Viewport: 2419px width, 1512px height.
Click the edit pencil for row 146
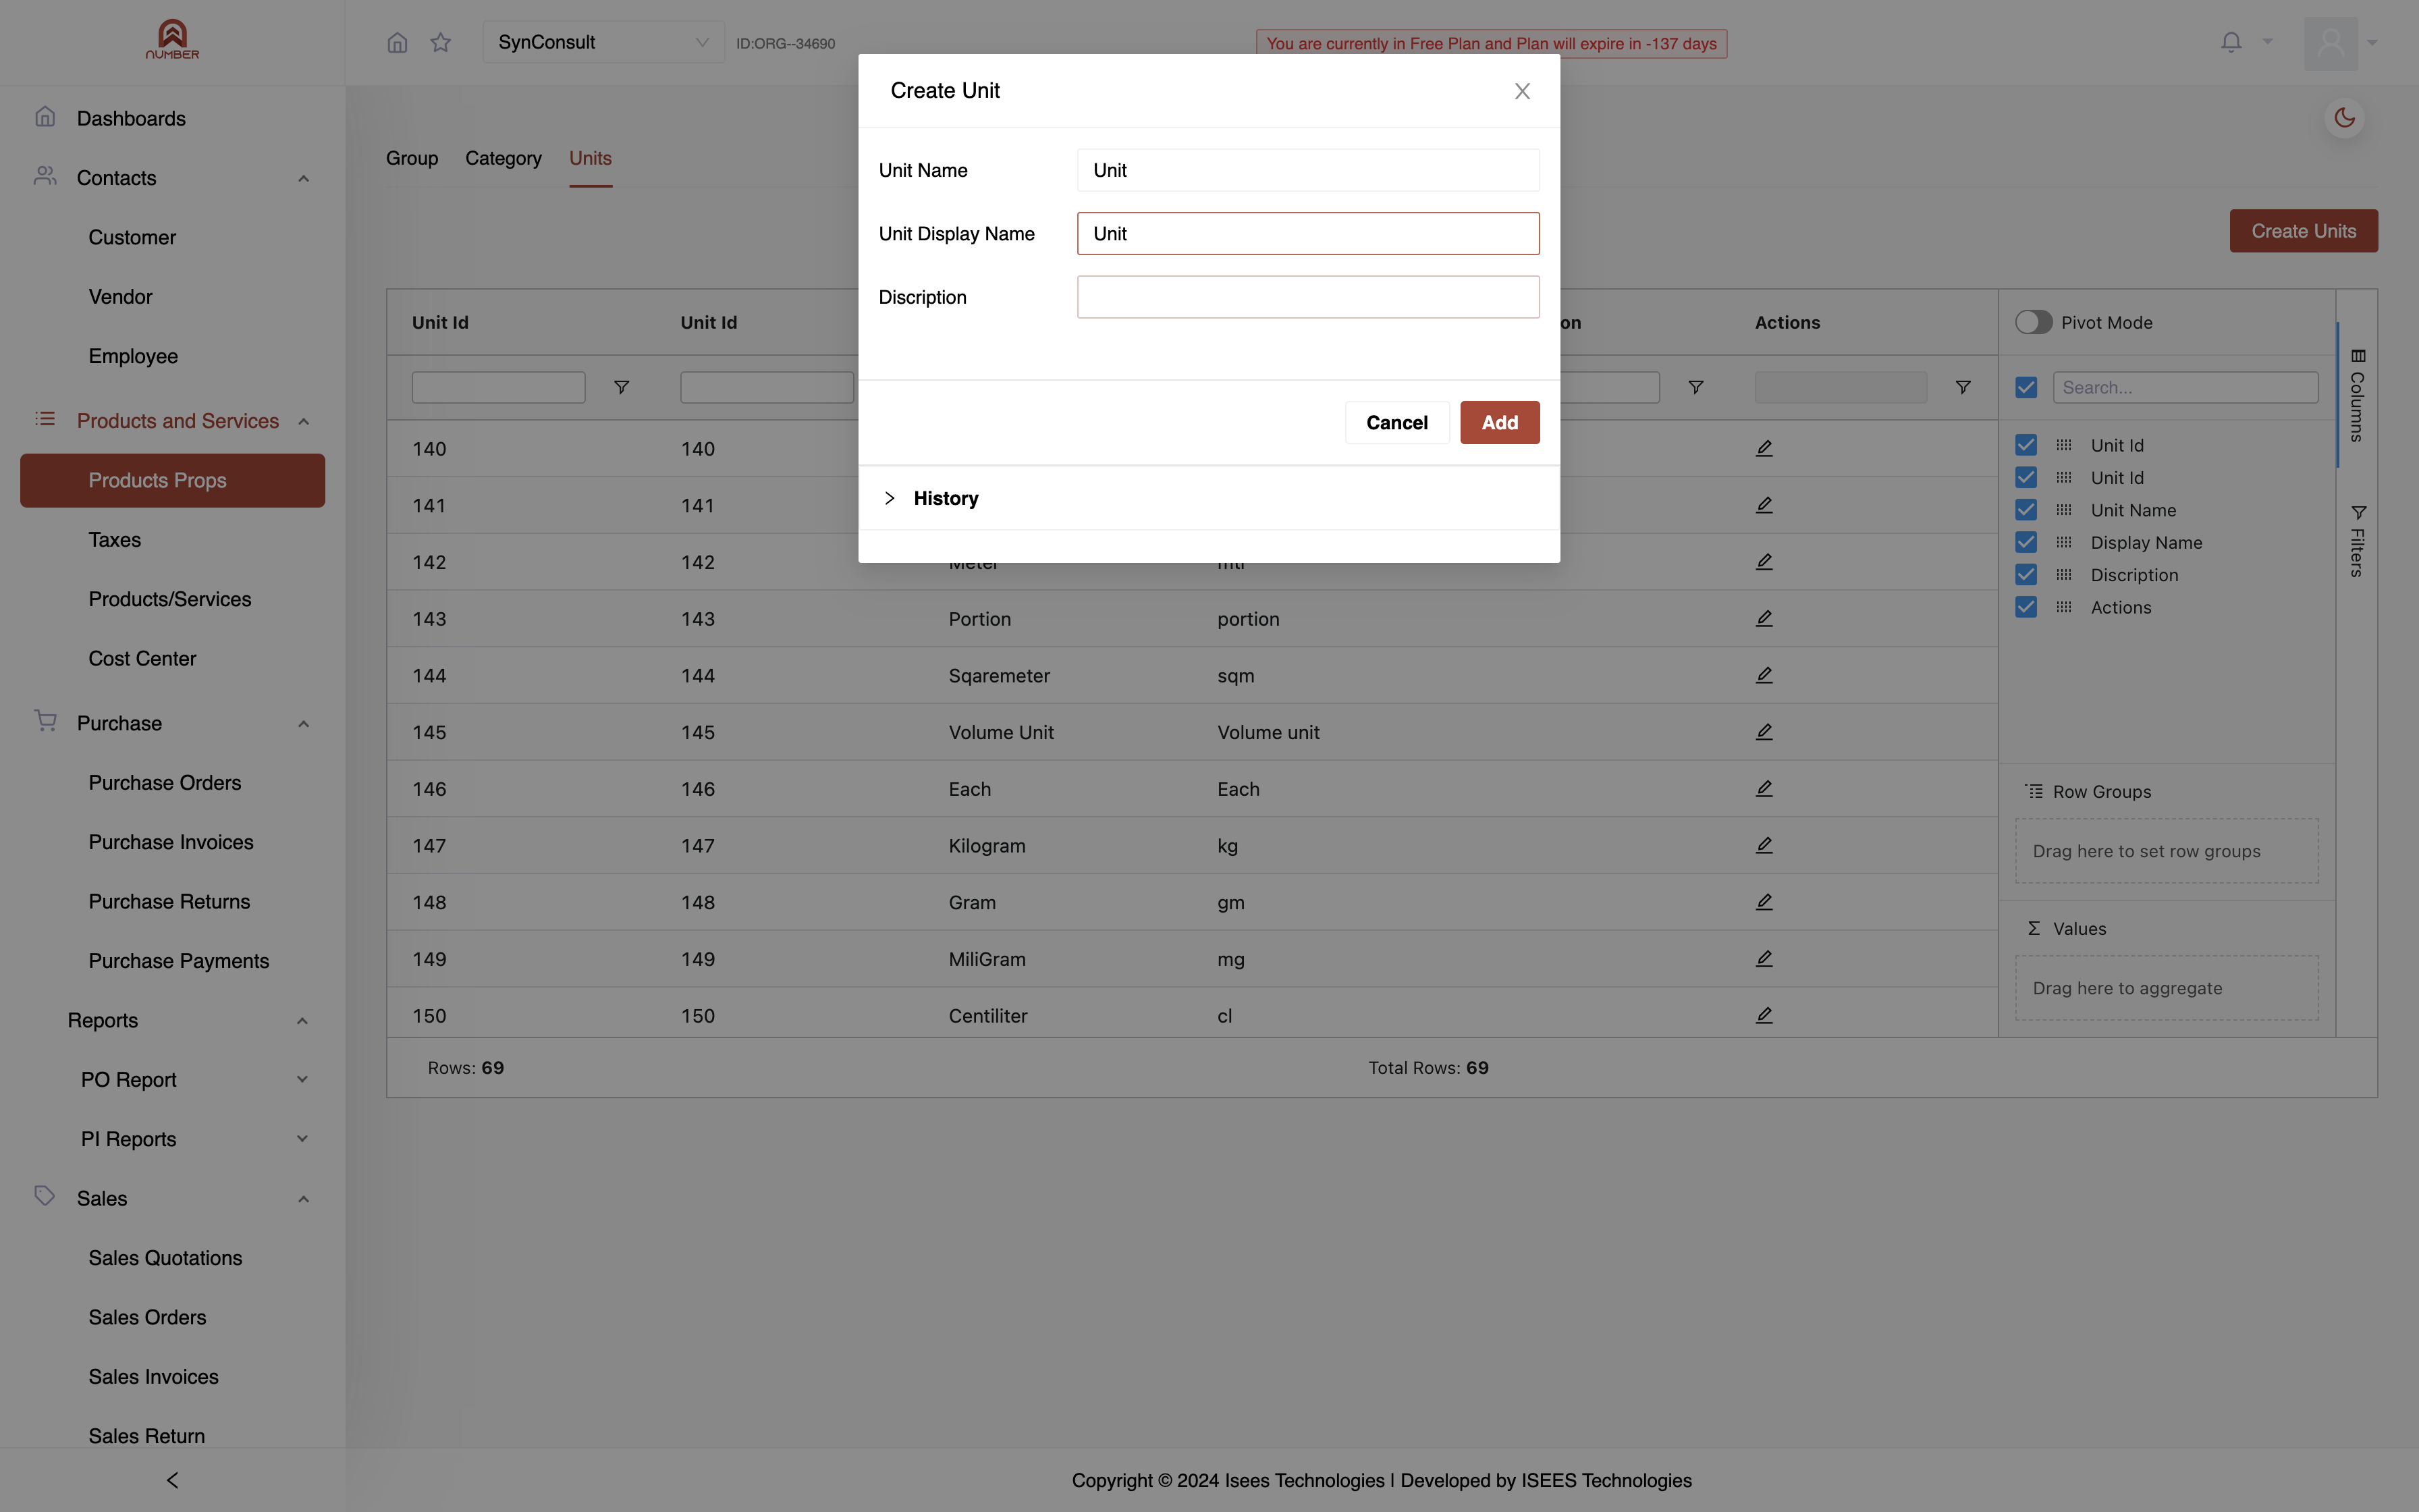(1764, 788)
